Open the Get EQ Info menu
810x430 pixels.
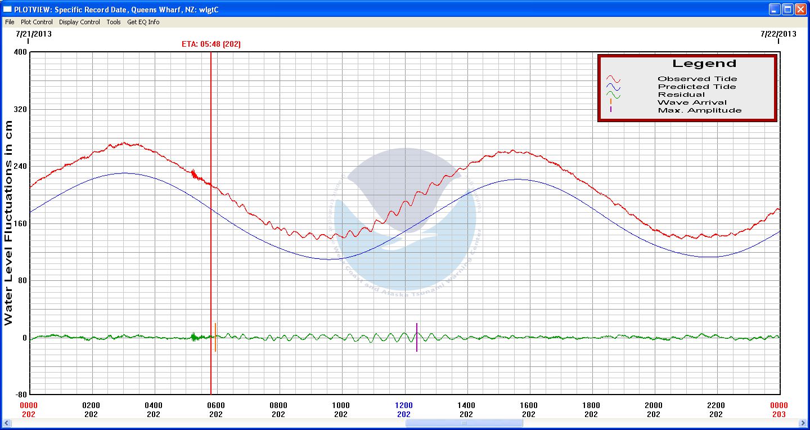143,22
